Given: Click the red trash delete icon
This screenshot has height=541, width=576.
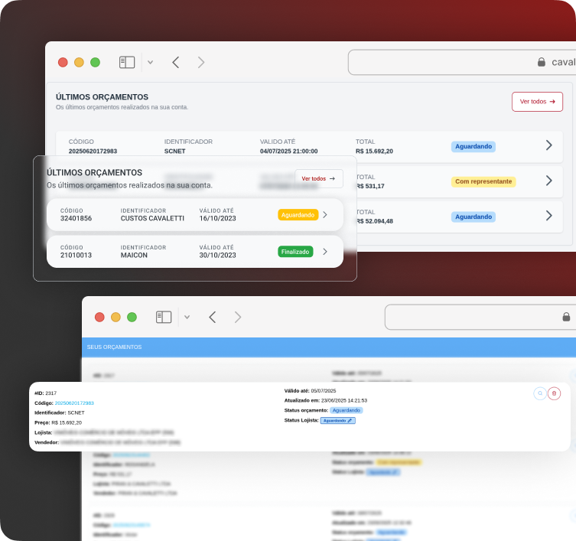Looking at the screenshot, I should (555, 393).
